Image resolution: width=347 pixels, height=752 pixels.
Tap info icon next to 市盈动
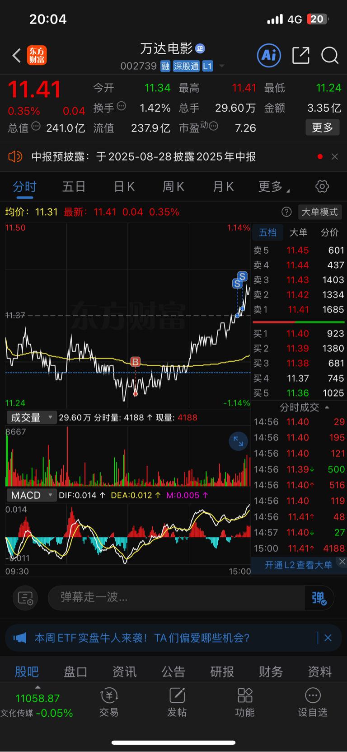[214, 126]
